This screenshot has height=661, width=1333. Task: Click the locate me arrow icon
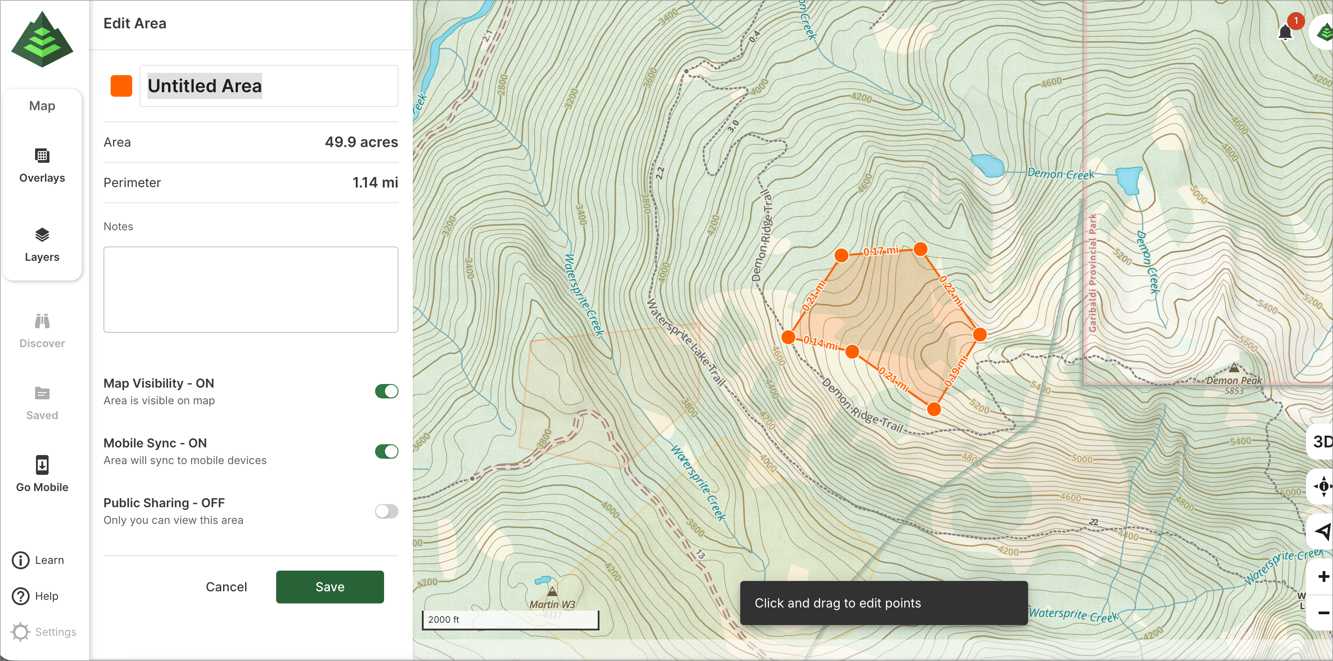pyautogui.click(x=1323, y=531)
